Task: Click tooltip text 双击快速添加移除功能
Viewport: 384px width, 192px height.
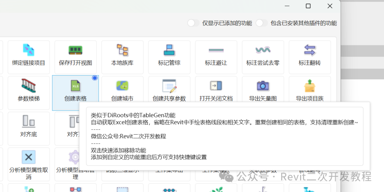Action: pyautogui.click(x=118, y=150)
